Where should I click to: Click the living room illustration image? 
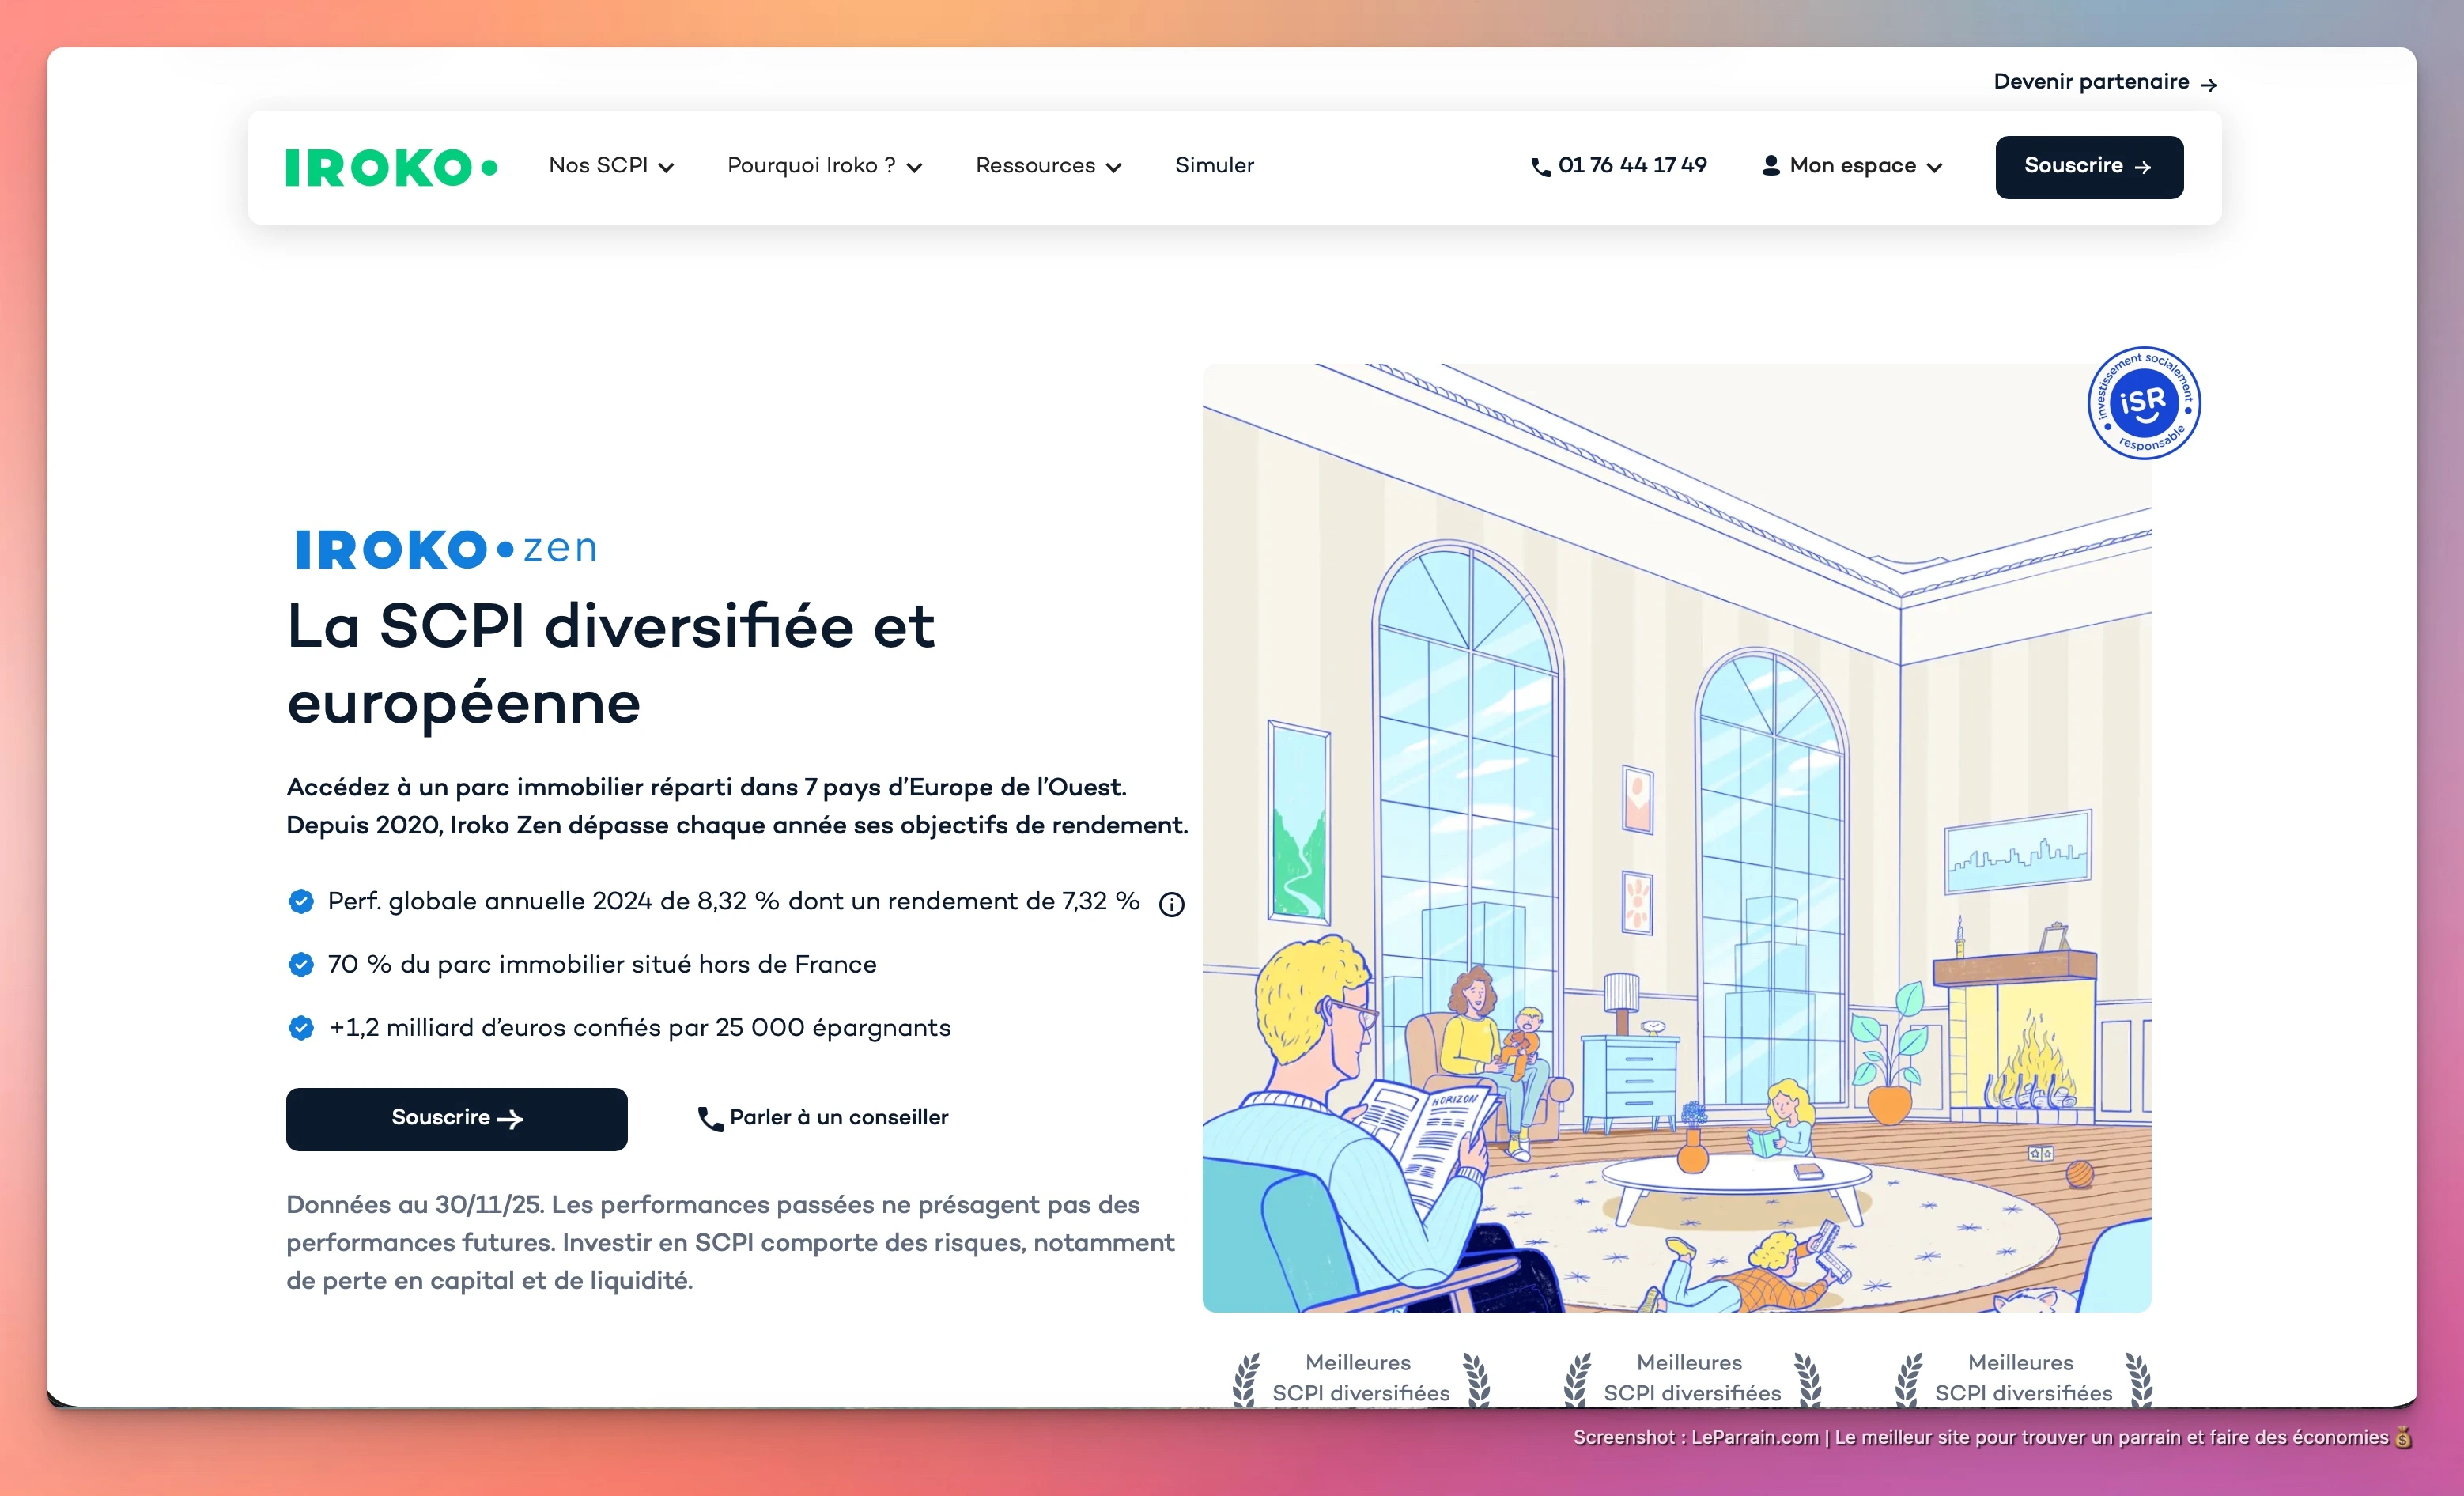pos(1676,837)
